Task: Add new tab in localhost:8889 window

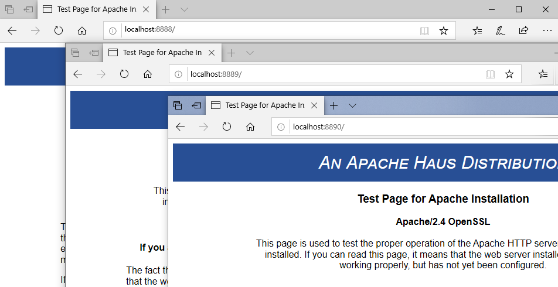Action: pyautogui.click(x=231, y=53)
